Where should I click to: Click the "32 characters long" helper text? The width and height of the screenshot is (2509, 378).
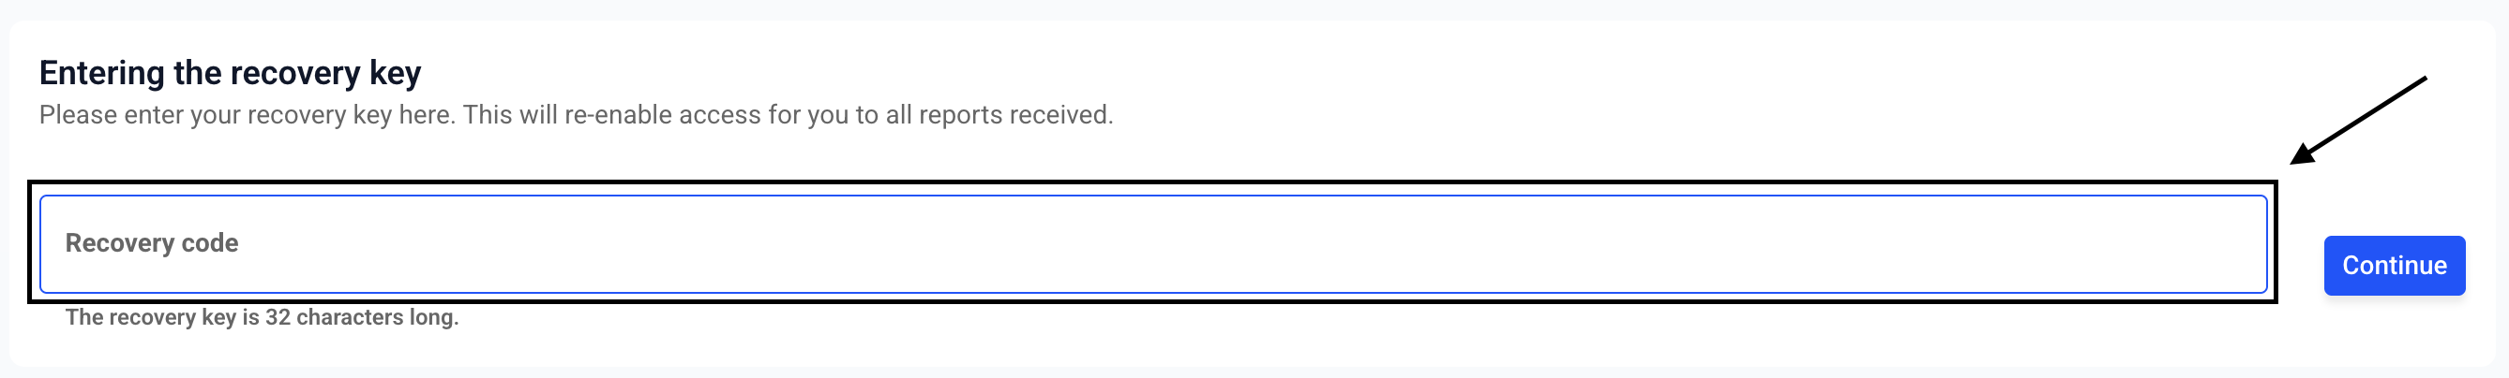pos(261,317)
